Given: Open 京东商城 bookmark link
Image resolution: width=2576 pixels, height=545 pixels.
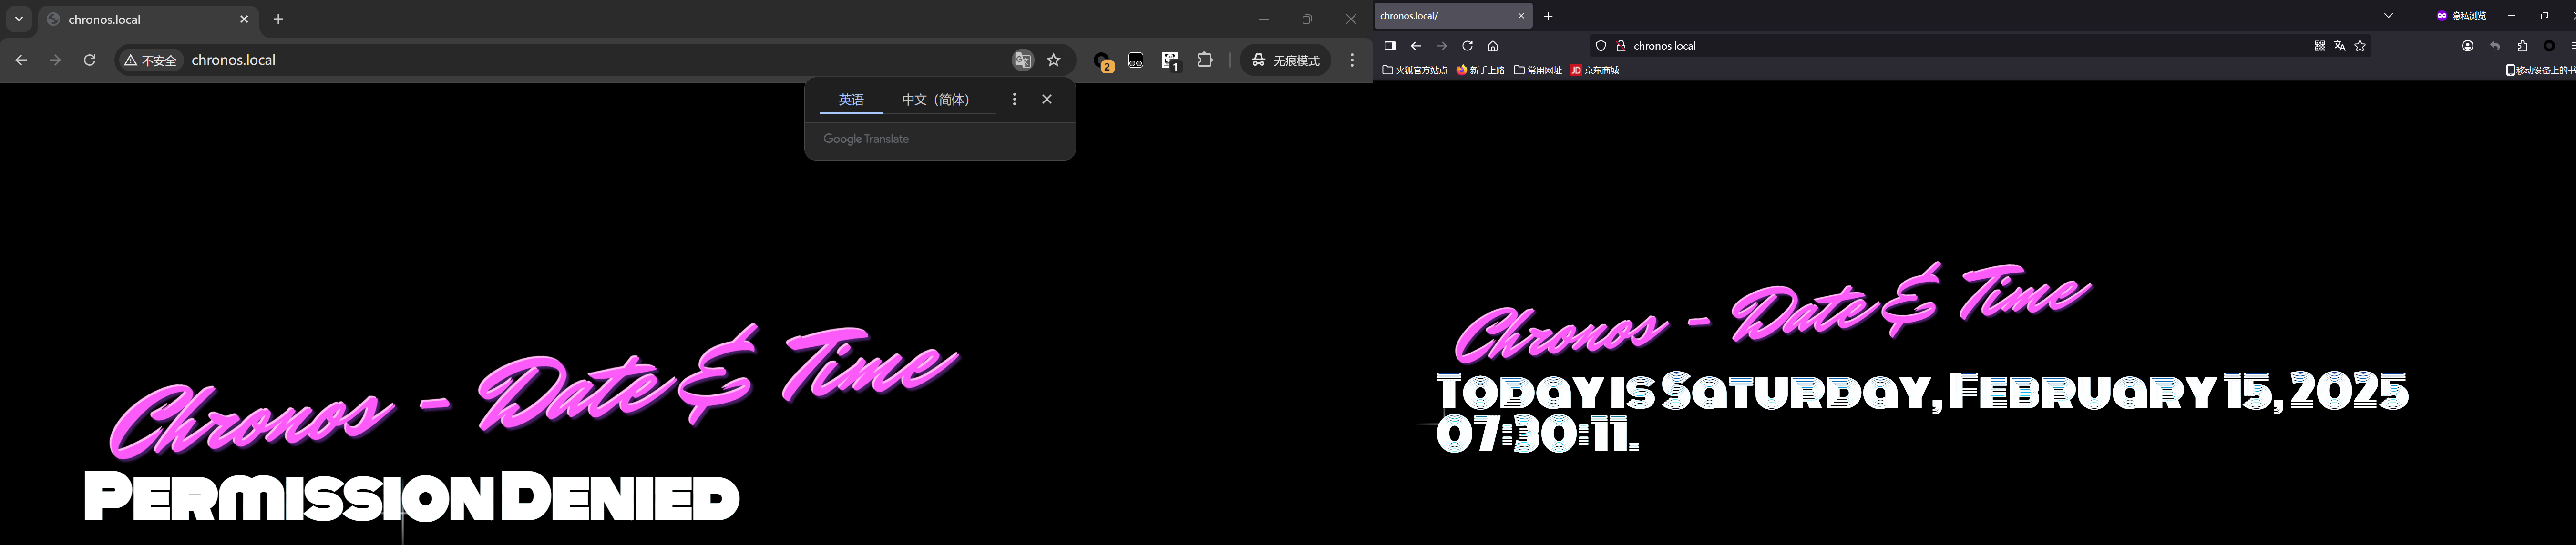Looking at the screenshot, I should coord(1595,70).
